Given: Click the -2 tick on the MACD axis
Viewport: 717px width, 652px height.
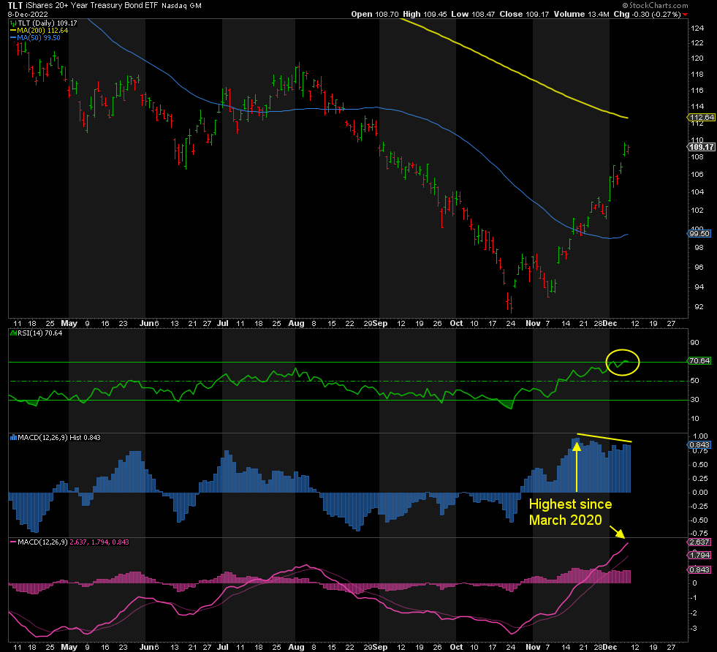Looking at the screenshot, I should (694, 613).
